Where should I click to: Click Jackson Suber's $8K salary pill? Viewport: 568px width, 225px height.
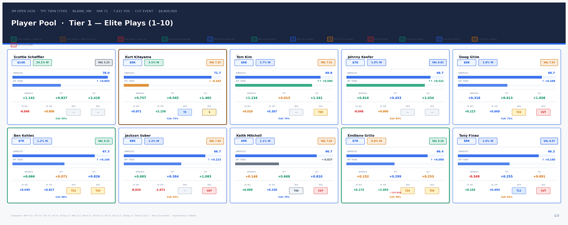[x=133, y=141]
